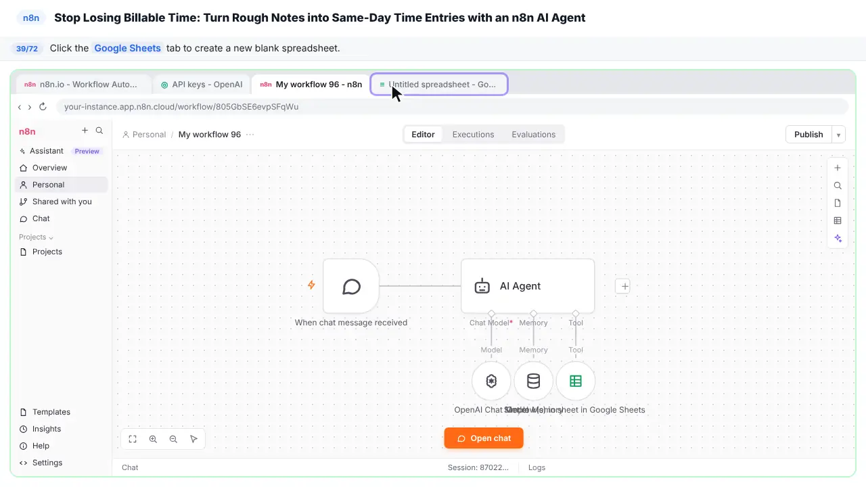Click the orange Open chat button

[484, 438]
